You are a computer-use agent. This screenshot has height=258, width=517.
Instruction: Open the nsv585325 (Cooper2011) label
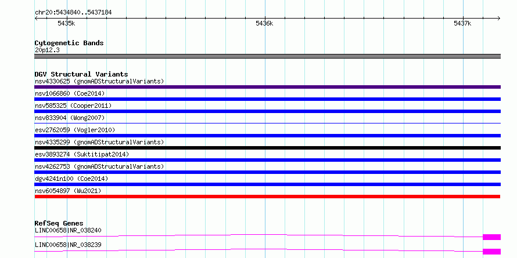point(73,106)
